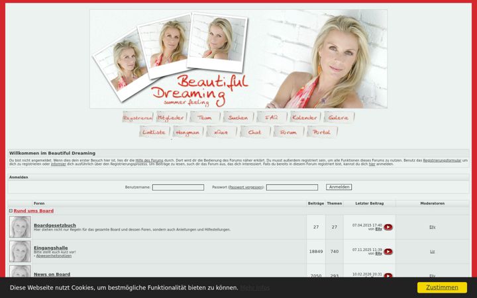The height and width of the screenshot is (298, 477).
Task: Open the Linkliste navigation button
Action: click(x=154, y=132)
